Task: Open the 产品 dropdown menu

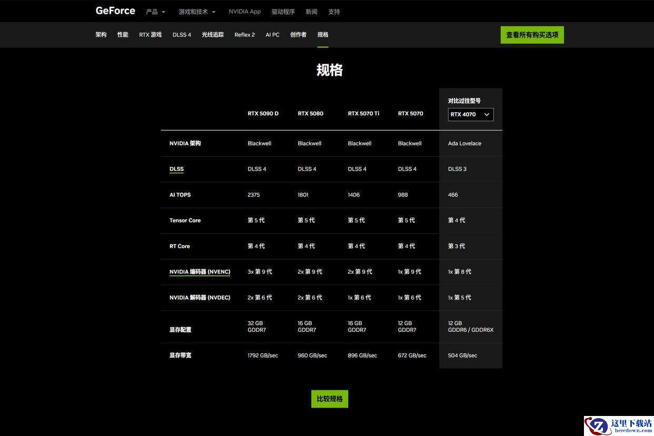Action: coord(155,12)
